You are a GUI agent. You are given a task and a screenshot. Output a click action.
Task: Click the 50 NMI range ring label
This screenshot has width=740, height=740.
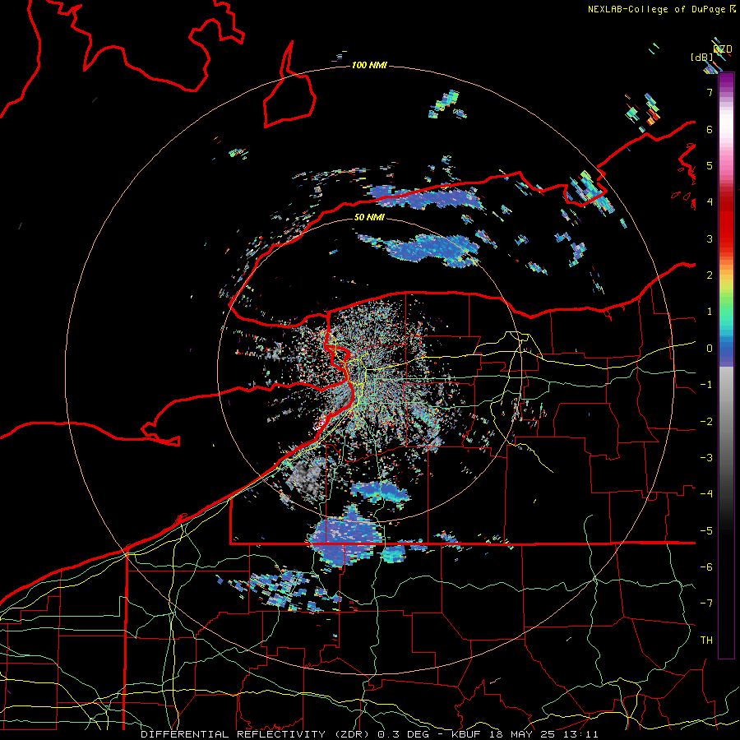tap(369, 217)
